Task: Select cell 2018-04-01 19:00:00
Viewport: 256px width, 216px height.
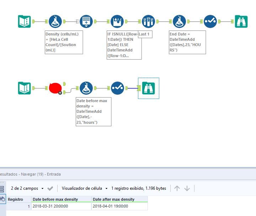Action: 119,206
